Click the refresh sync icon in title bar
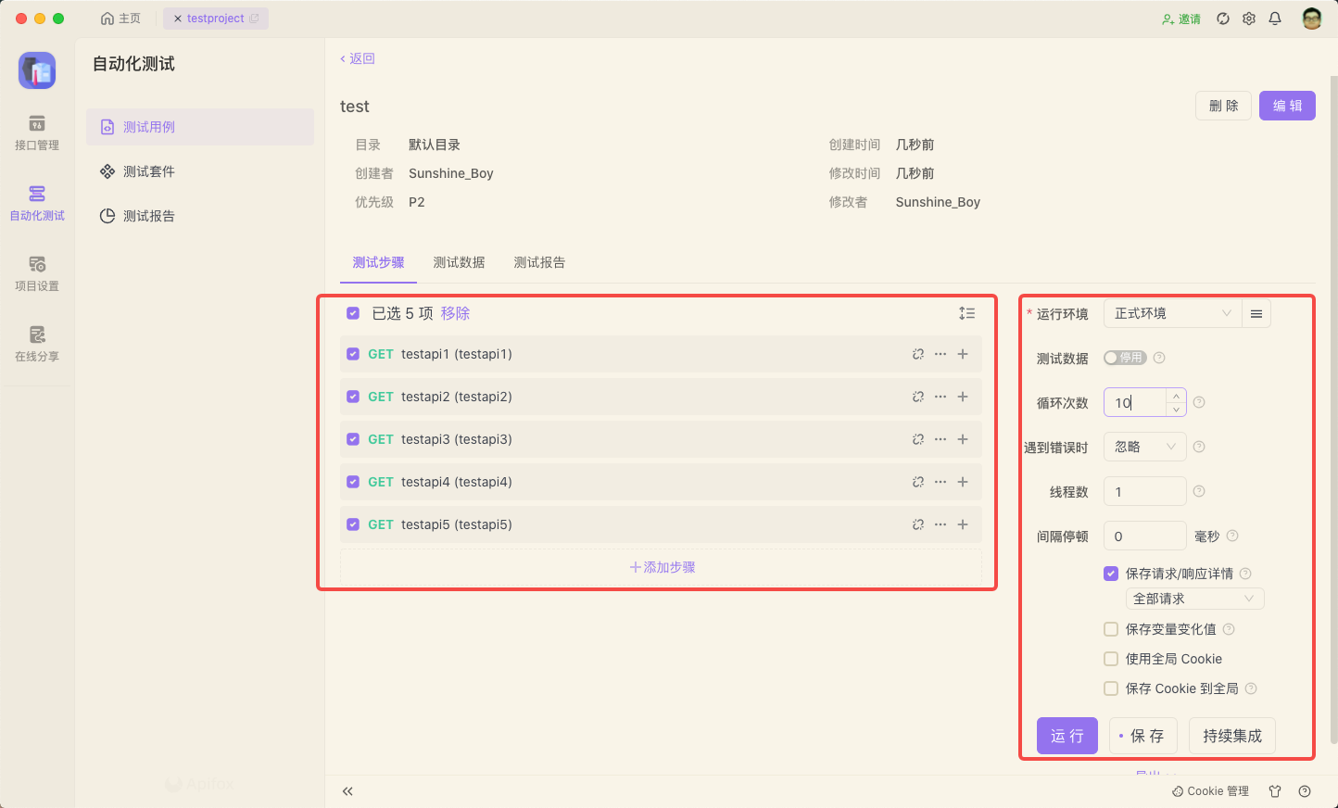Image resolution: width=1338 pixels, height=808 pixels. click(x=1223, y=19)
